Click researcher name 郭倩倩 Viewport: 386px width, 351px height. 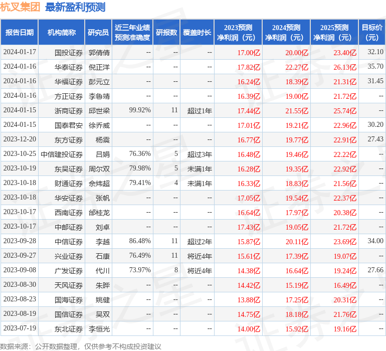point(99,53)
